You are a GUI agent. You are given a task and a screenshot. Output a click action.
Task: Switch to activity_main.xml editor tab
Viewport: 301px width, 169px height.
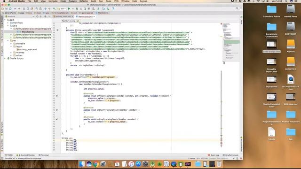63,17
